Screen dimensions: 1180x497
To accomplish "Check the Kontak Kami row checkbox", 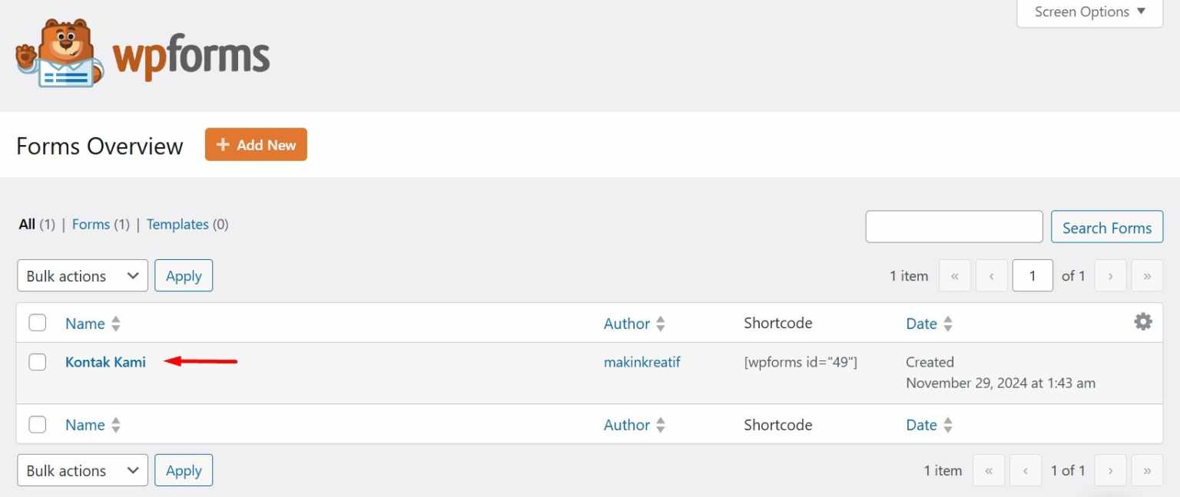I will coord(38,362).
